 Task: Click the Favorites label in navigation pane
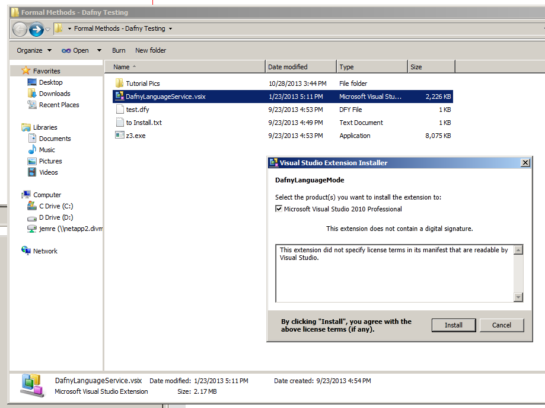(x=47, y=71)
